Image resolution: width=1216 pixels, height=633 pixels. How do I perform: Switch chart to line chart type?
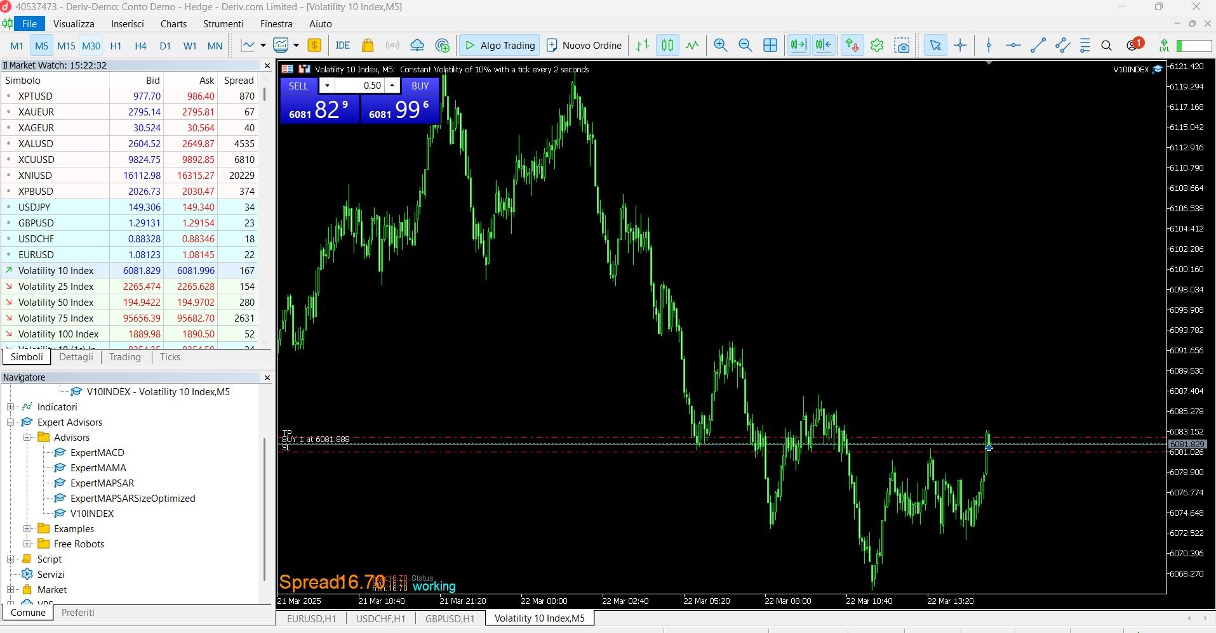pos(692,46)
